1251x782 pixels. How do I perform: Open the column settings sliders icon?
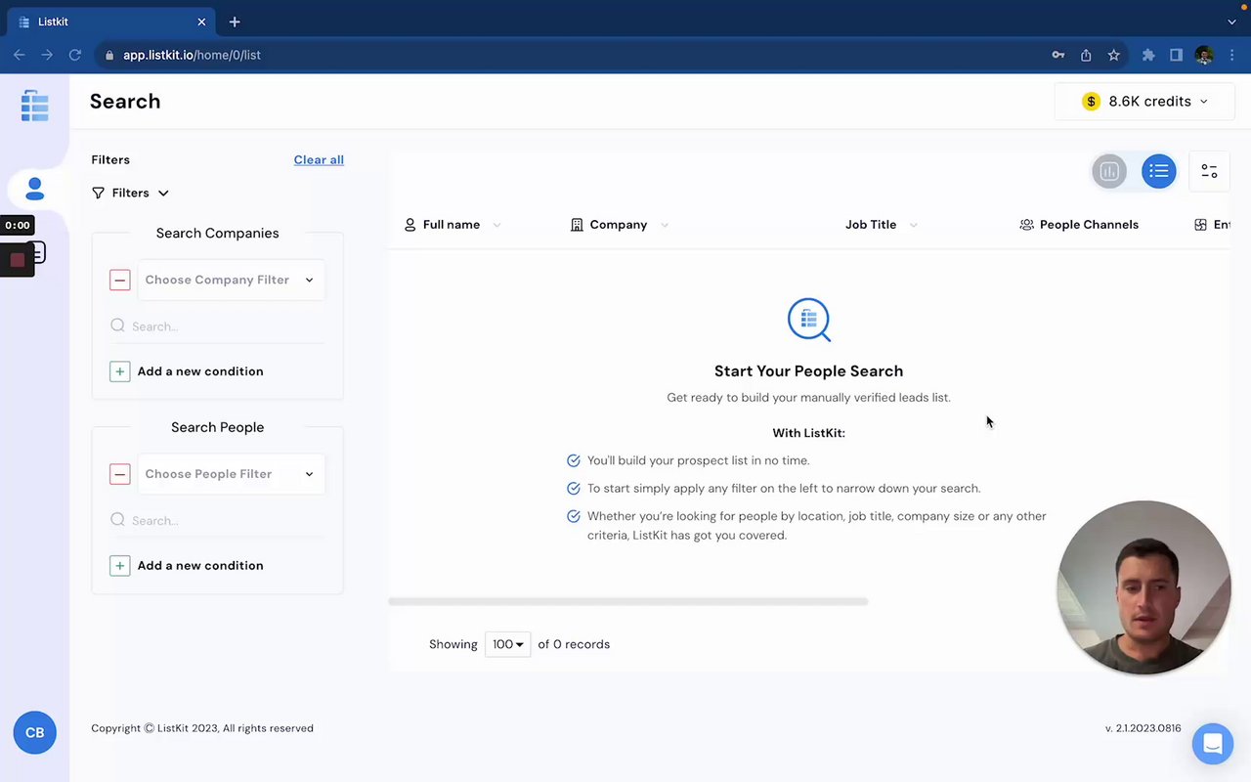tap(1209, 171)
